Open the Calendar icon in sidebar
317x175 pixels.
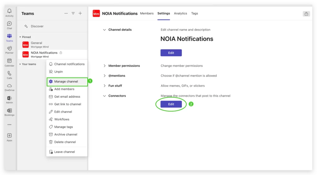(9, 62)
